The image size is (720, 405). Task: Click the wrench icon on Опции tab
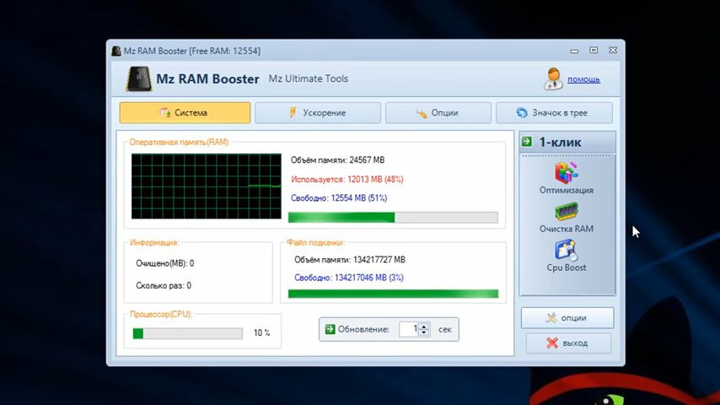(x=421, y=113)
